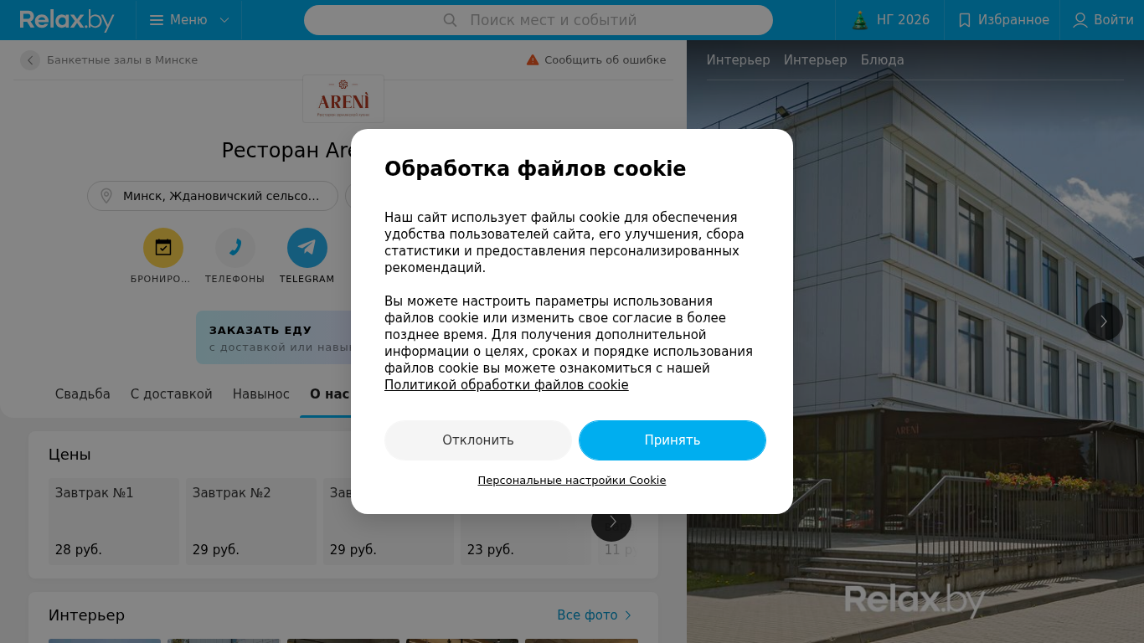Select the С доставкой tab
Screen dimensions: 1144x643
coord(172,394)
